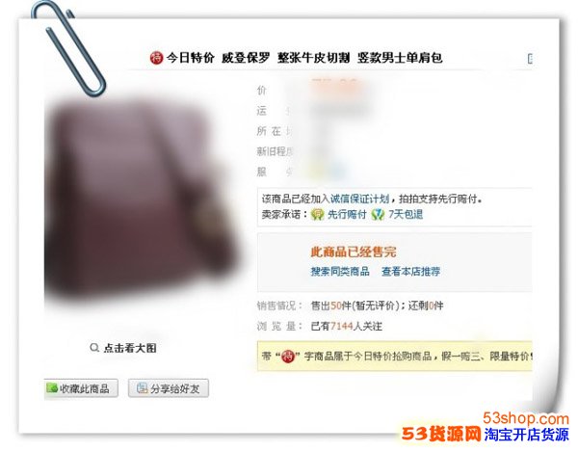
Task: Click the 53shop.com watermark link
Action: (526, 418)
